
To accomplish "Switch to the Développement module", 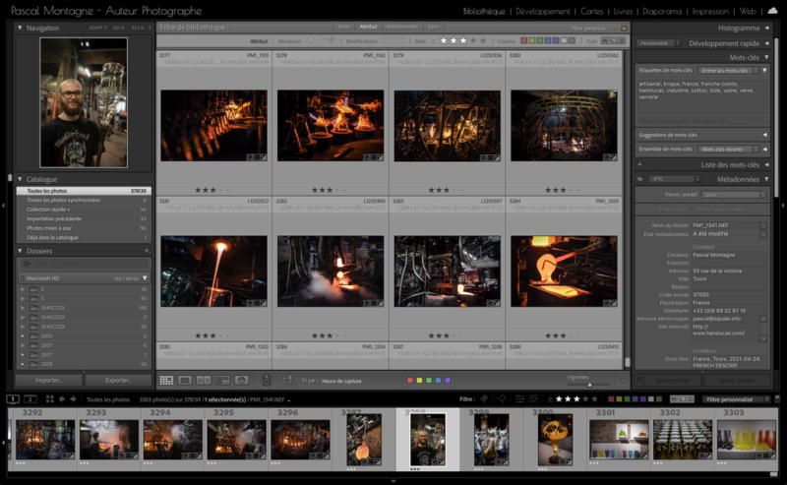I will [542, 11].
